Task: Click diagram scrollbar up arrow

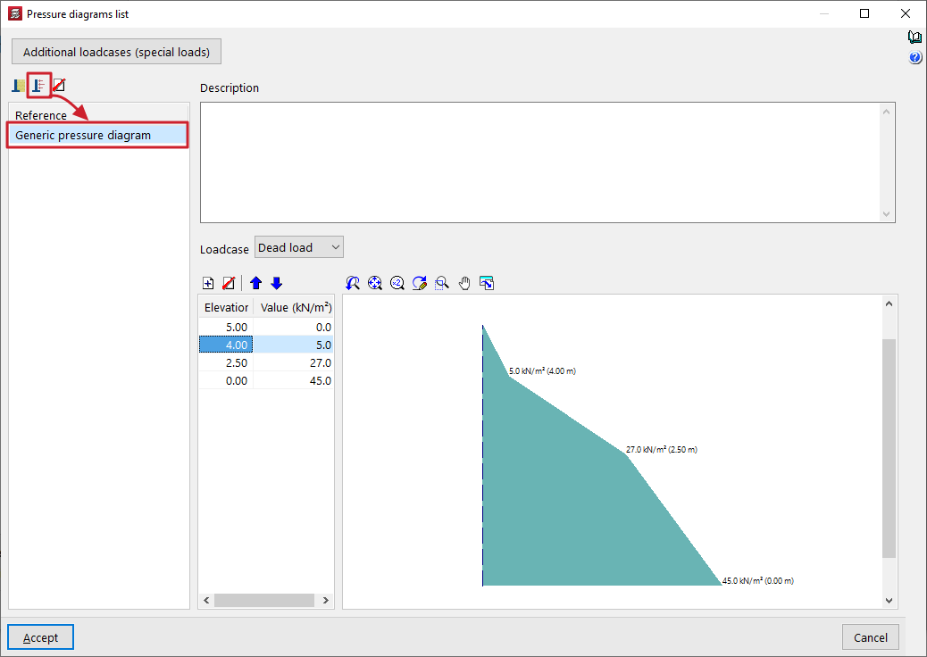Action: click(889, 304)
